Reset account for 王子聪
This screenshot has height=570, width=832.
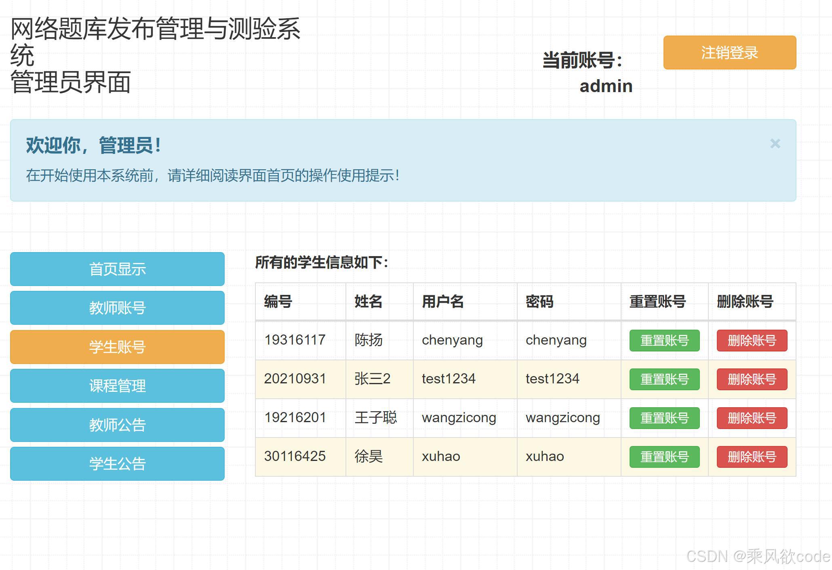click(664, 418)
